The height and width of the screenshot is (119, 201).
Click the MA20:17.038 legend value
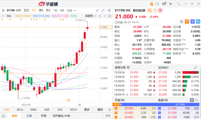(x=60, y=16)
